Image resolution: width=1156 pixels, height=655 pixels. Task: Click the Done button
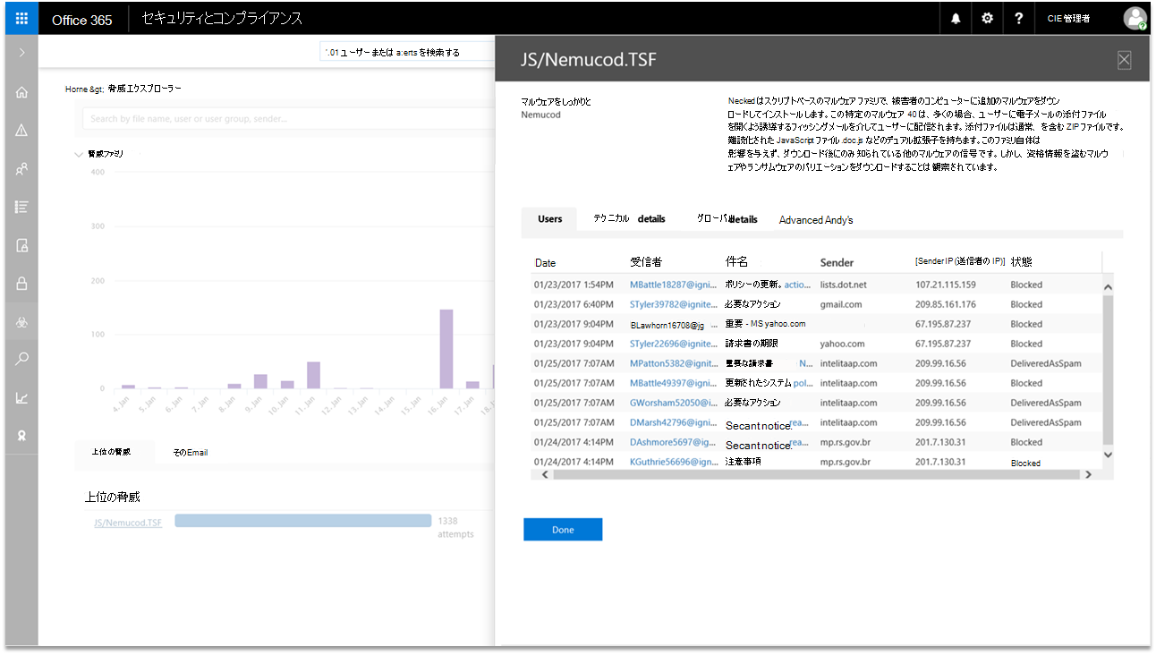click(563, 530)
